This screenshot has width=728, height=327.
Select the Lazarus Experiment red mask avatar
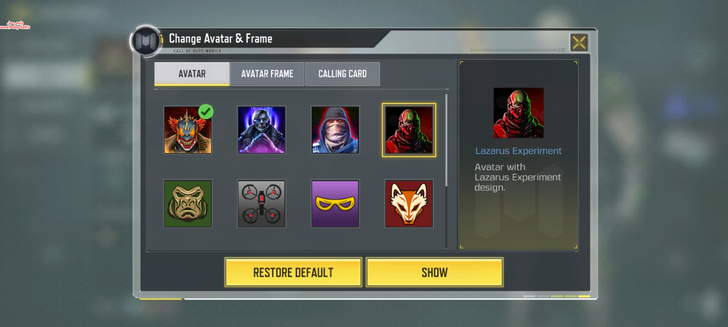(x=409, y=130)
